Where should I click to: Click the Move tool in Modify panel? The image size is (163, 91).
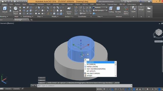54,8
